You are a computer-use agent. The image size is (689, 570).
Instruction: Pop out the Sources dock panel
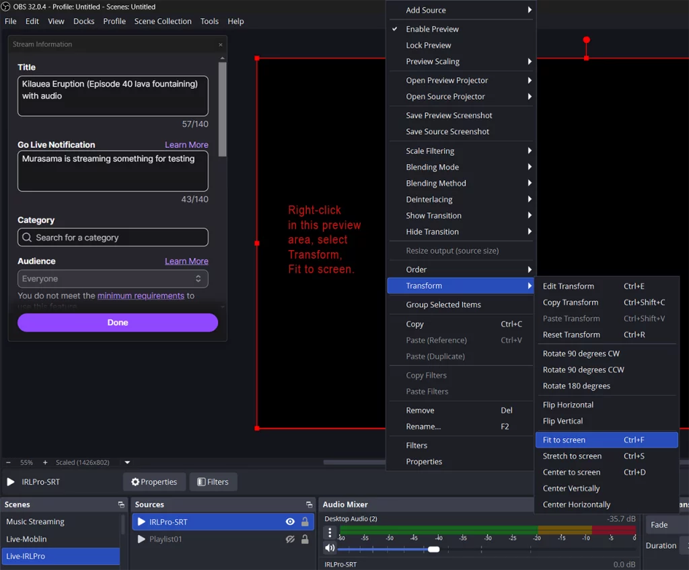(x=309, y=505)
